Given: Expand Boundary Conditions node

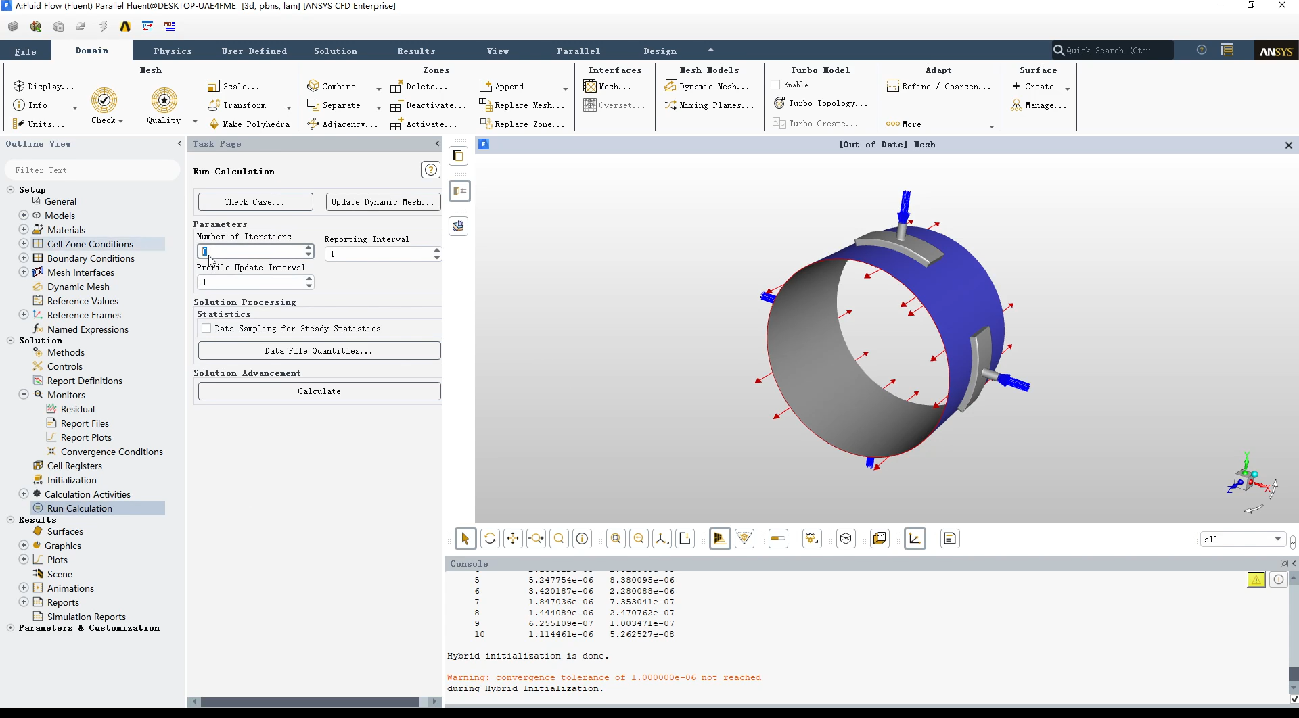Looking at the screenshot, I should (x=24, y=258).
